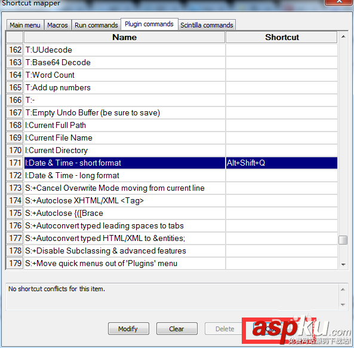Click row number 162
The image size is (354, 348).
(15, 50)
